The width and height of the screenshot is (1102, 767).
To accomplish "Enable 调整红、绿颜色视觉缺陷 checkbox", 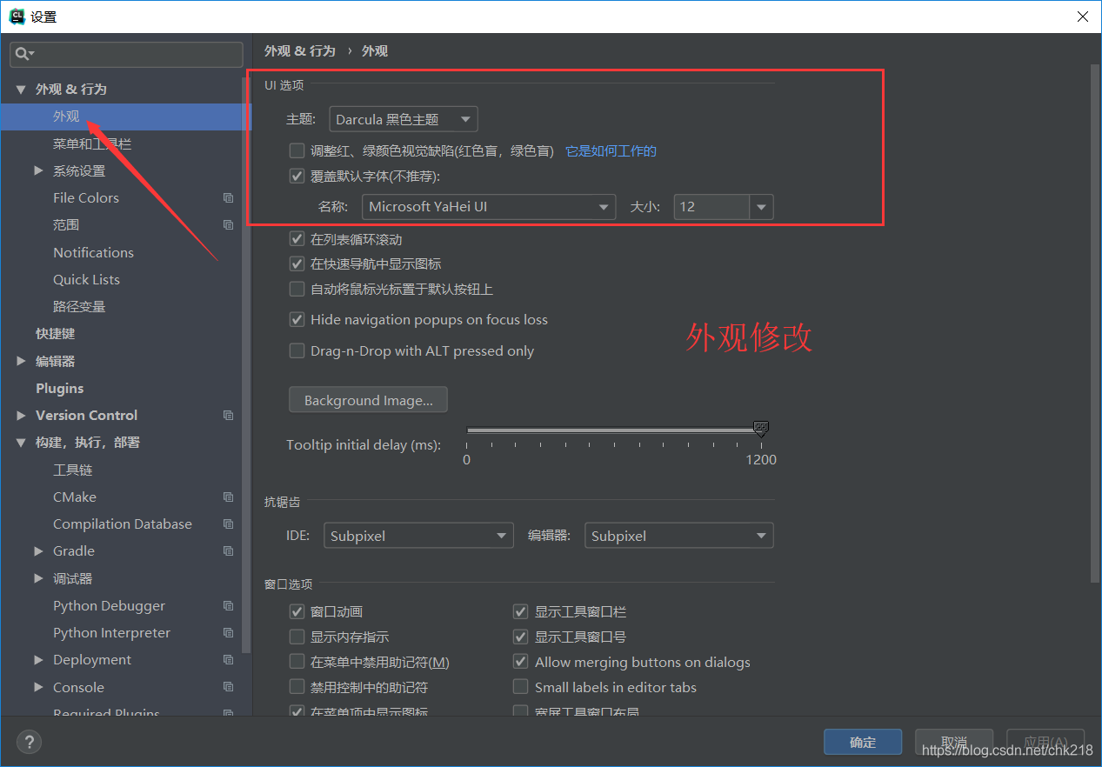I will tap(297, 150).
